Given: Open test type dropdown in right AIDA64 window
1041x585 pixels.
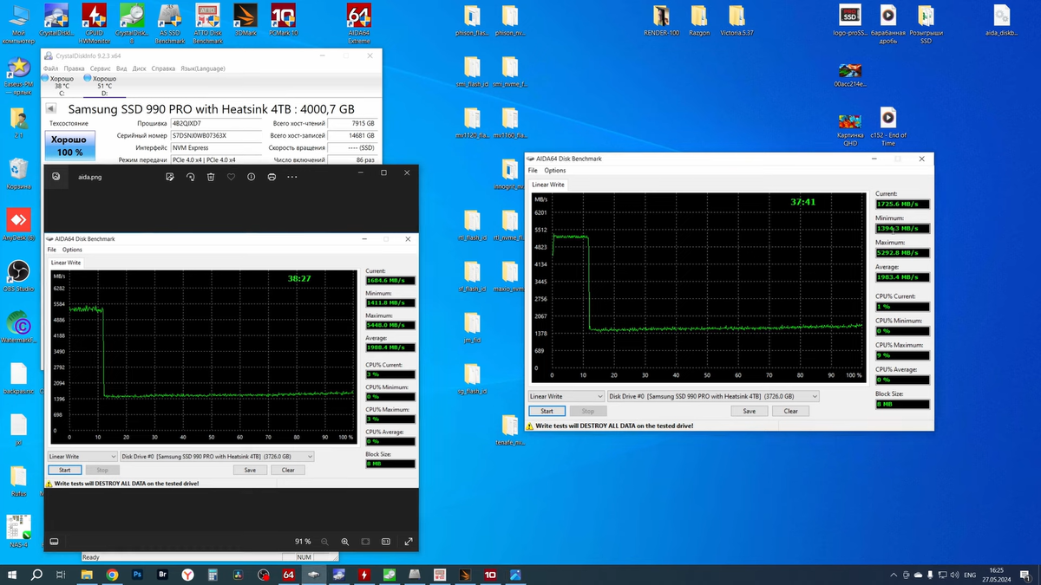Looking at the screenshot, I should click(x=566, y=396).
